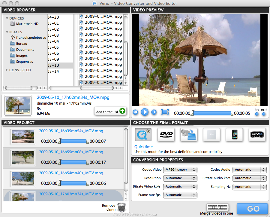Screen dimensions: 270x217
Task: Click the file list vertical scrollbar
Action: click(x=126, y=59)
